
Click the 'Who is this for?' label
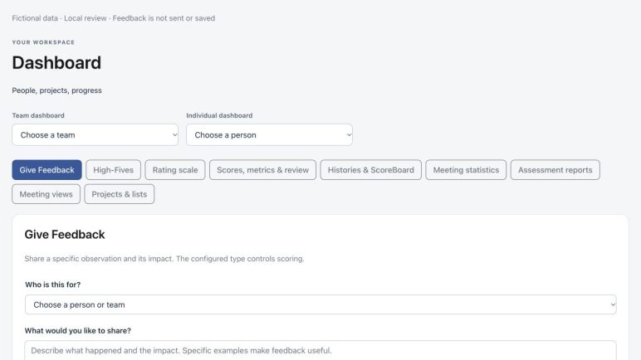[x=53, y=285]
